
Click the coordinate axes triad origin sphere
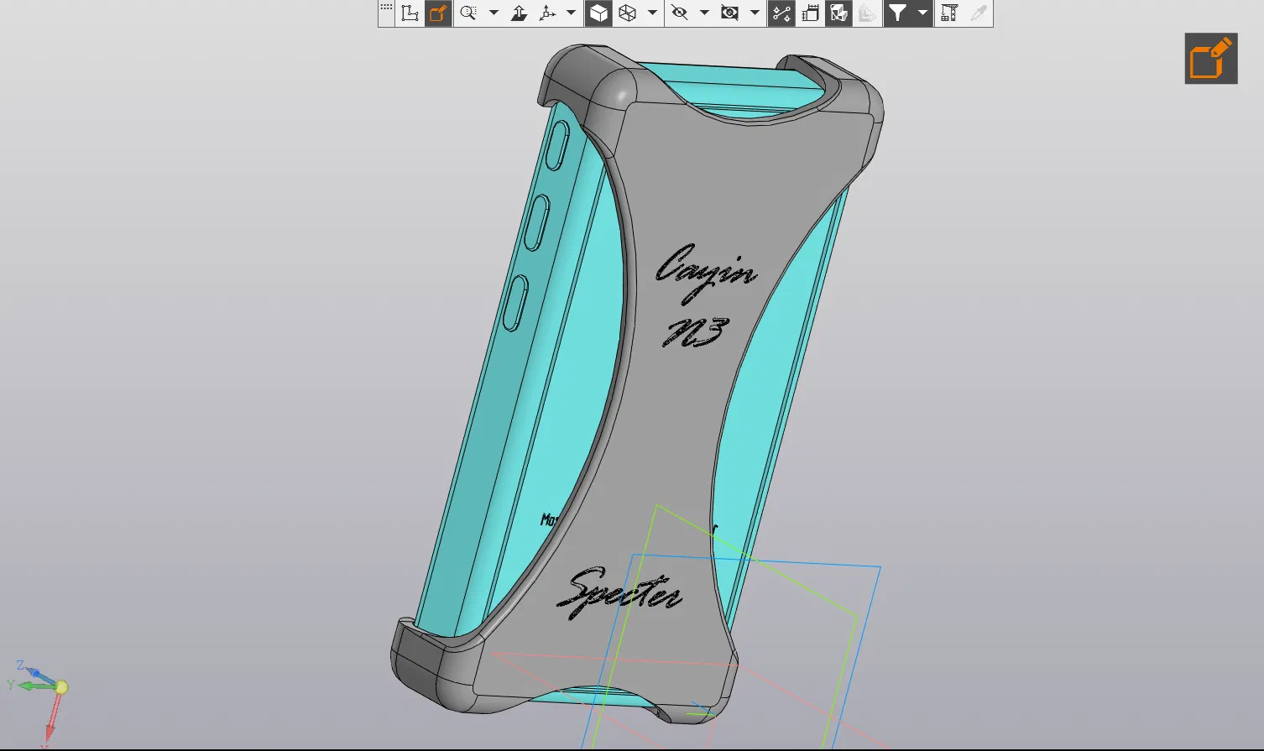60,687
